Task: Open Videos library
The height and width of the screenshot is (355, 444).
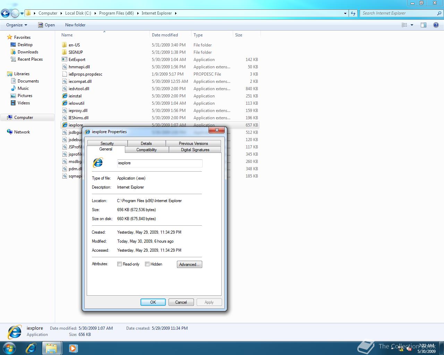Action: pos(24,103)
